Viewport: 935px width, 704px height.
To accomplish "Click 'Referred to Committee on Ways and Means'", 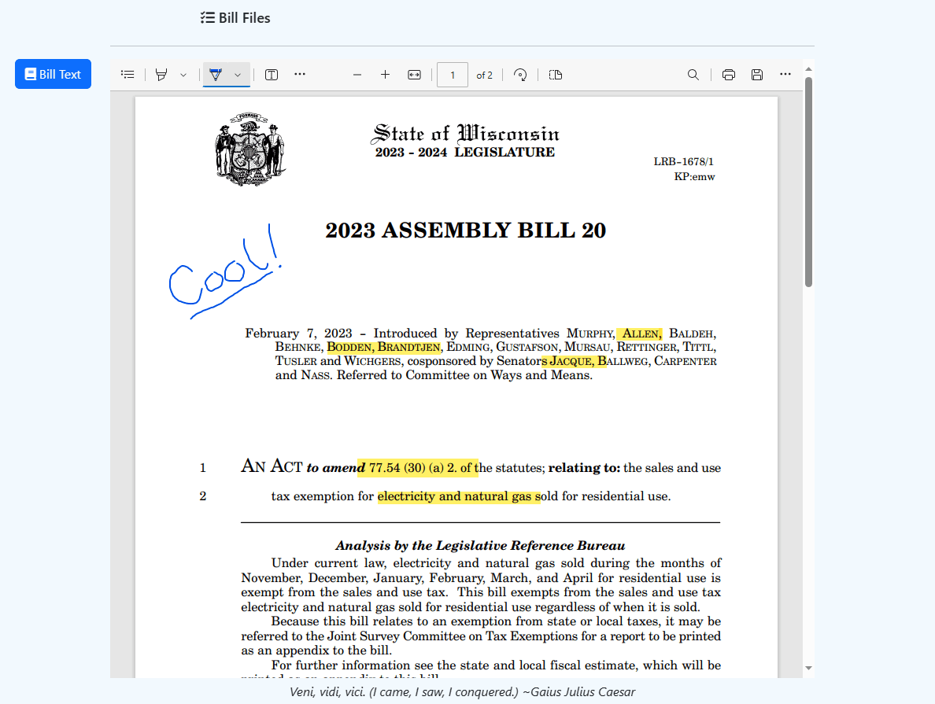I will (464, 375).
